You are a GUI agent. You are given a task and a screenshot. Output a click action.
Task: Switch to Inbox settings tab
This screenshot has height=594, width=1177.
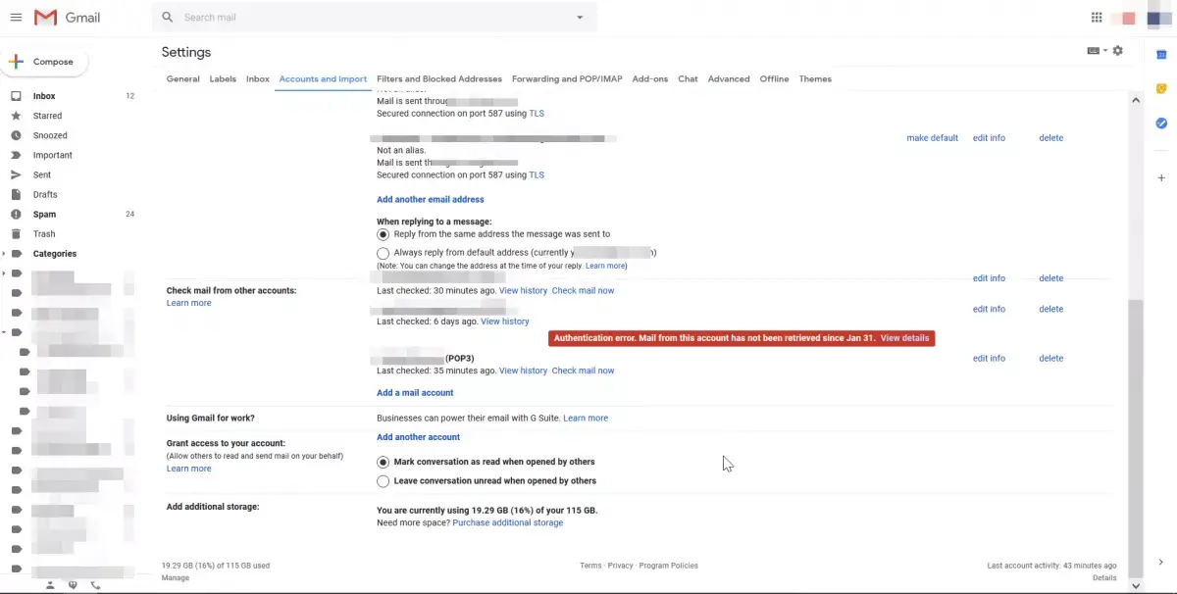point(258,79)
